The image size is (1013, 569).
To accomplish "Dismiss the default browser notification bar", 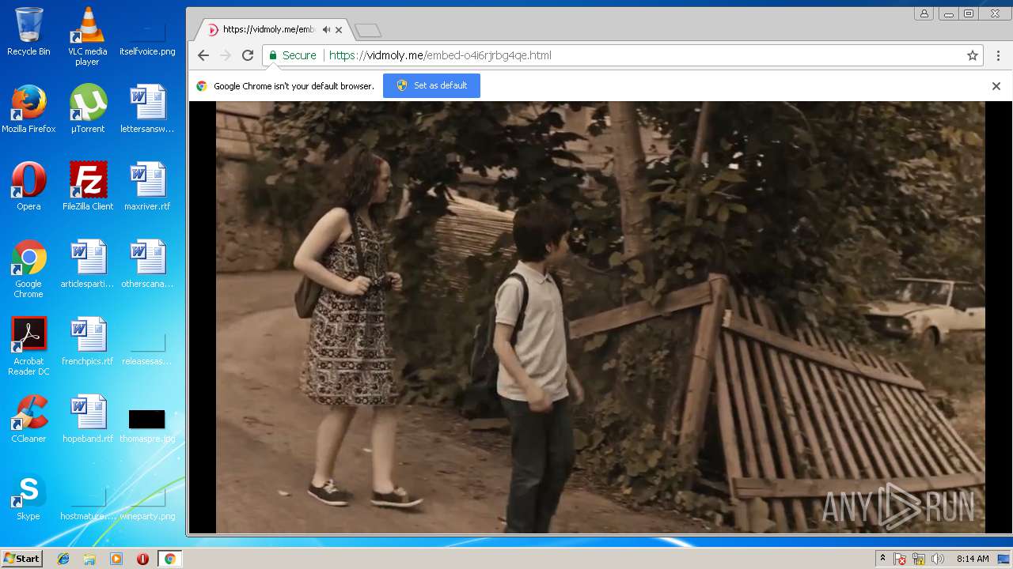I will click(996, 86).
